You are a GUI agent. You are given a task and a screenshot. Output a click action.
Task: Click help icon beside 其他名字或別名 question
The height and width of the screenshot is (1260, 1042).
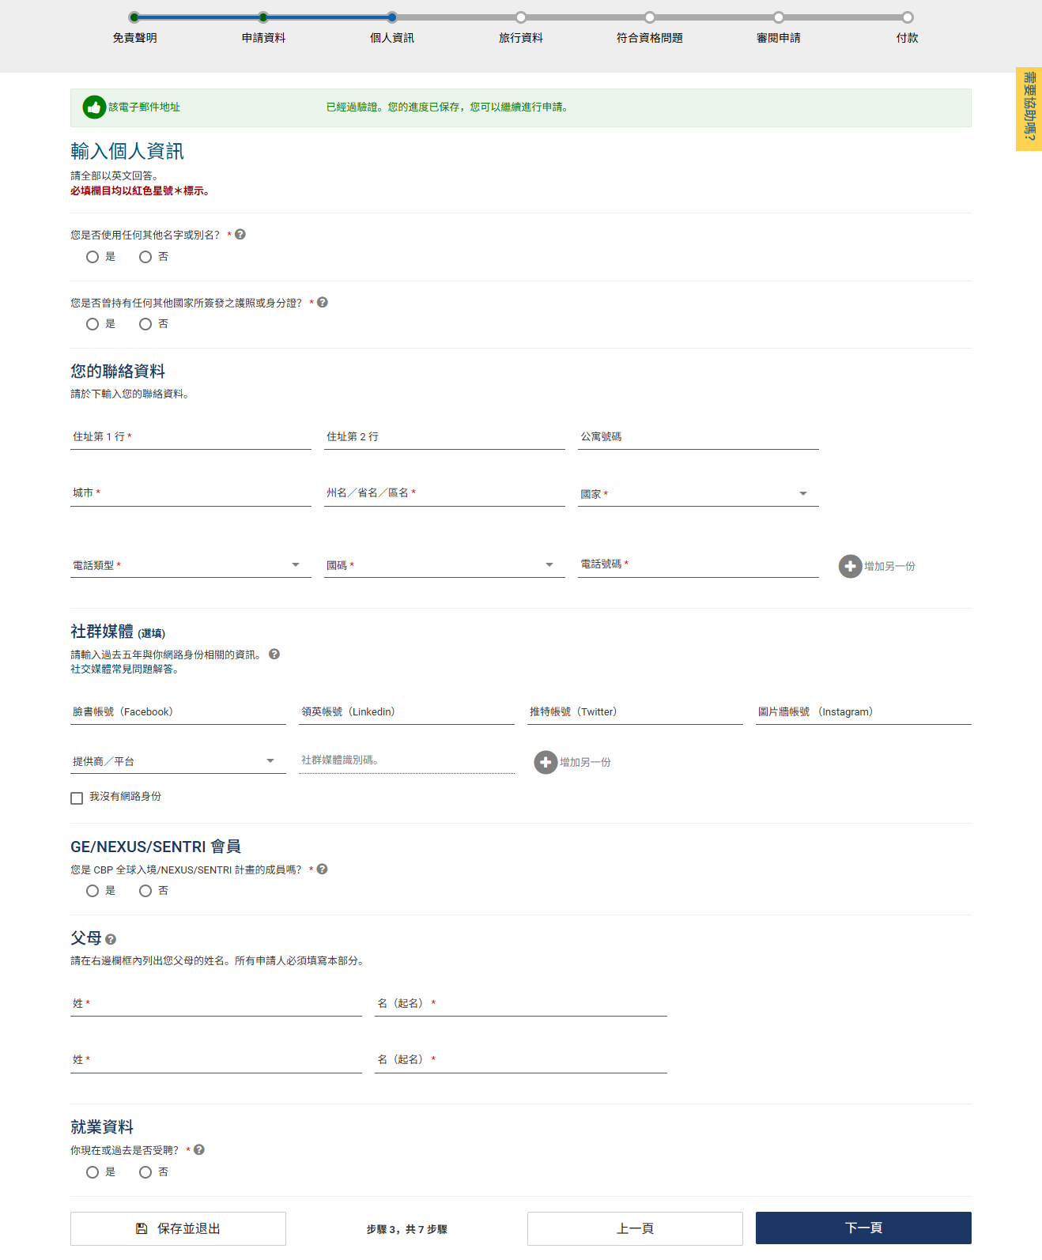[x=240, y=235]
